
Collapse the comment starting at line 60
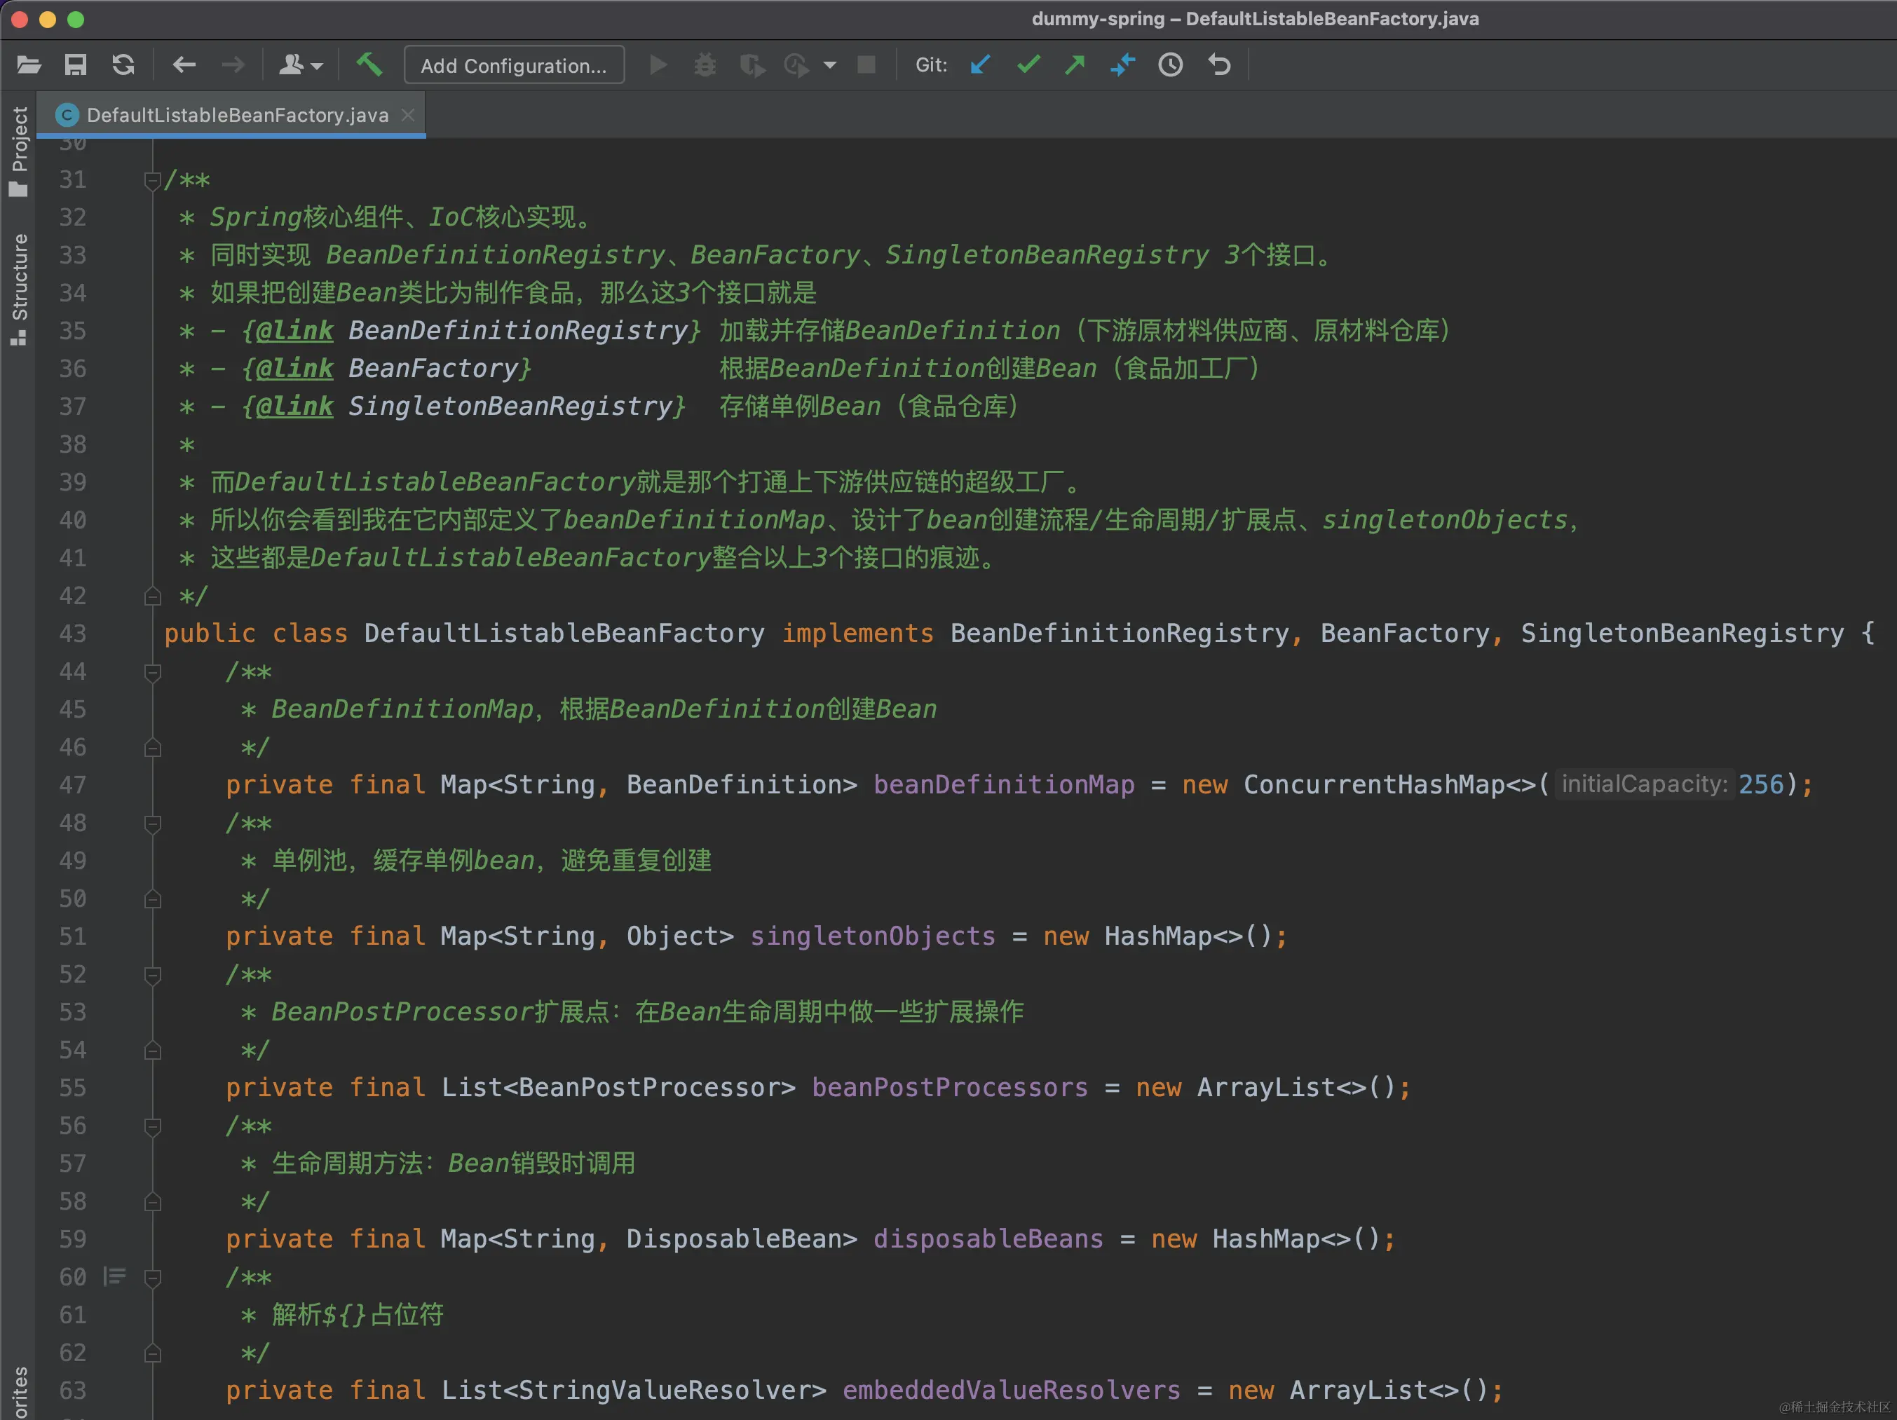pyautogui.click(x=153, y=1278)
